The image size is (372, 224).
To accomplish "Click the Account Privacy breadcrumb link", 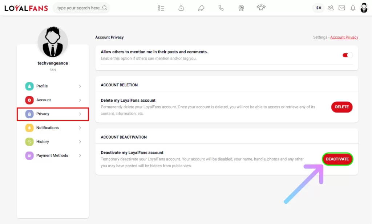I will (x=344, y=37).
